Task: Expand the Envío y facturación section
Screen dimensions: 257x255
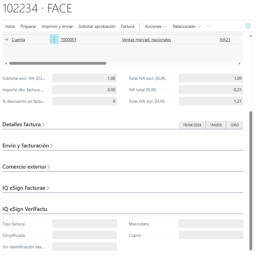Action: point(28,146)
